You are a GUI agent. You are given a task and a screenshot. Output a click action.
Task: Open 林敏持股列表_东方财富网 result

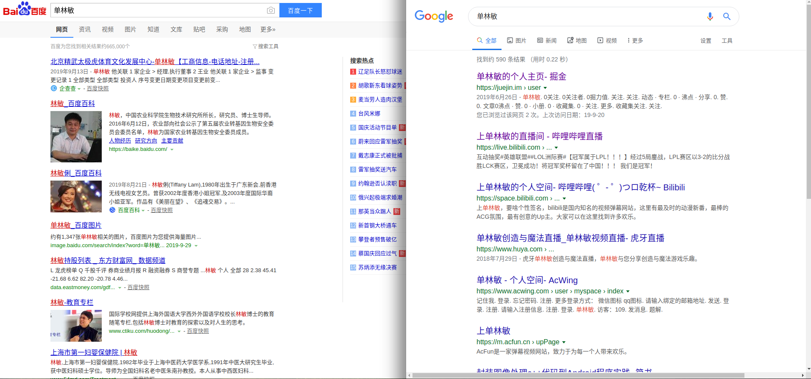[x=108, y=260]
